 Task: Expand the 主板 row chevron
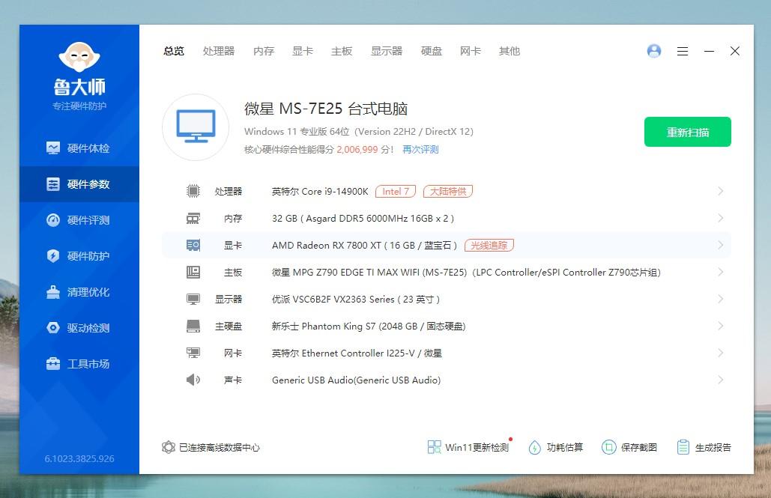(720, 272)
